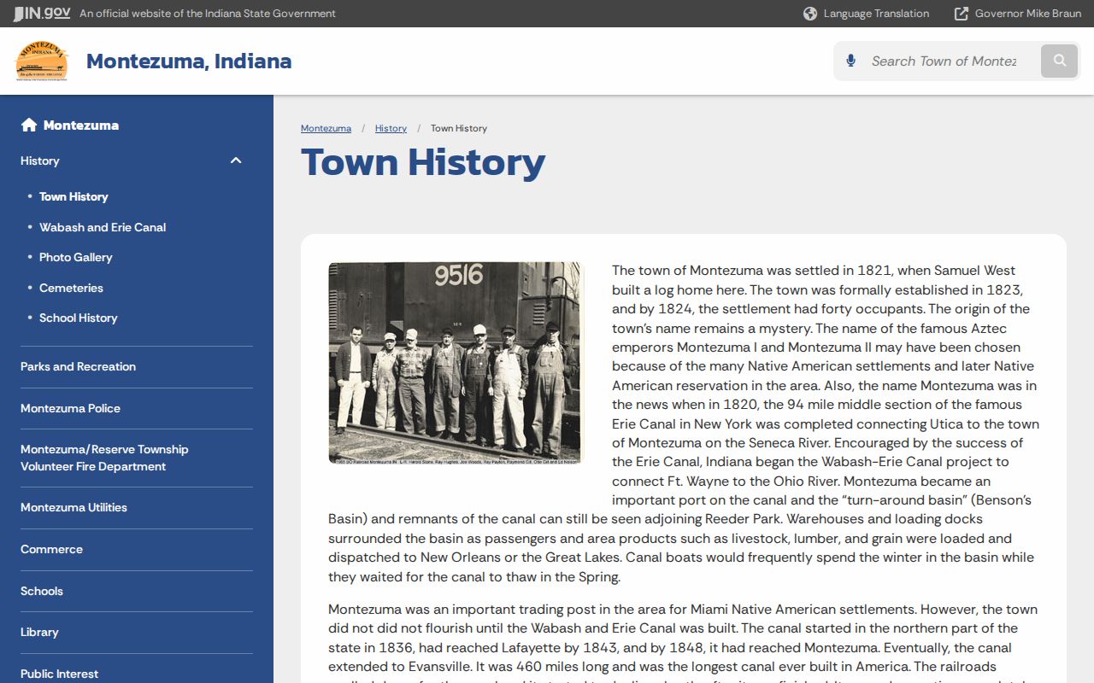Go to Montezuma Police page
The width and height of the screenshot is (1094, 683).
71,408
